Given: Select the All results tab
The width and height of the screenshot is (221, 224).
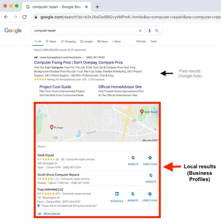Looking at the screenshot, I should [x=38, y=42].
